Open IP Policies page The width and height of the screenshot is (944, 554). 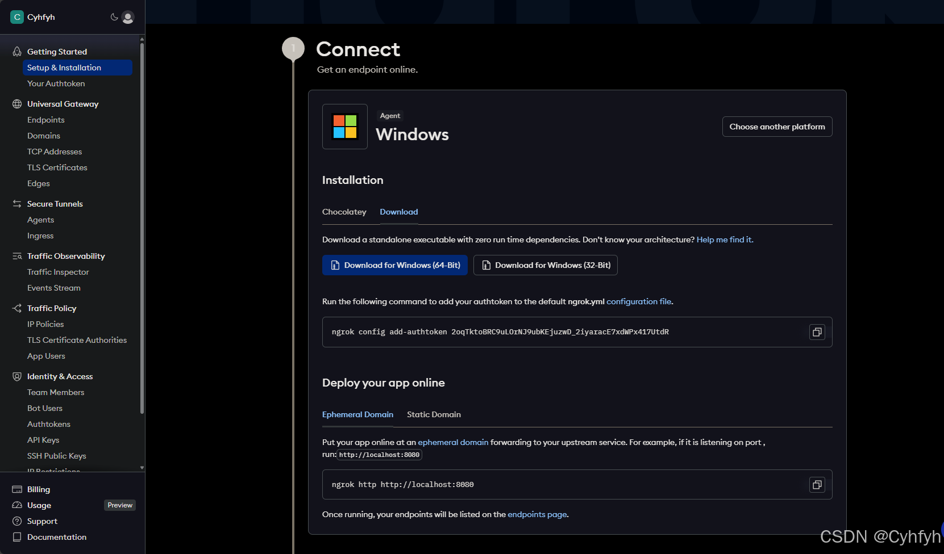(x=45, y=324)
